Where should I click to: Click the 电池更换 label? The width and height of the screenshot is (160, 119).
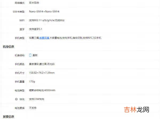pyautogui.click(x=19, y=108)
